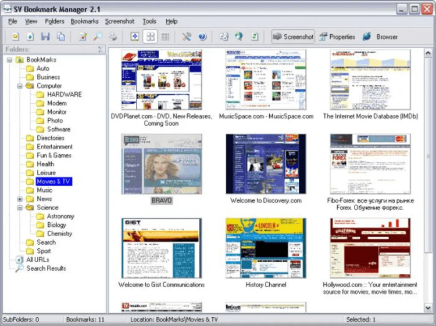Select the Monitor subfolder
This screenshot has width=436, height=326.
[x=57, y=112]
